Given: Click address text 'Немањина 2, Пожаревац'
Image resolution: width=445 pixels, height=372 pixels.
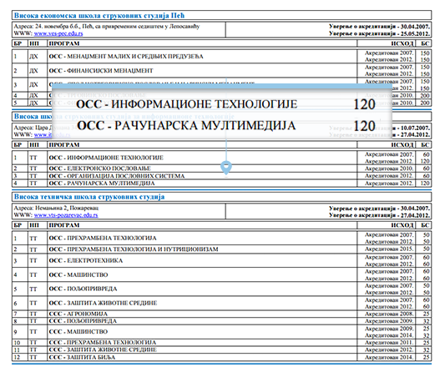Looking at the screenshot, I should [67, 209].
